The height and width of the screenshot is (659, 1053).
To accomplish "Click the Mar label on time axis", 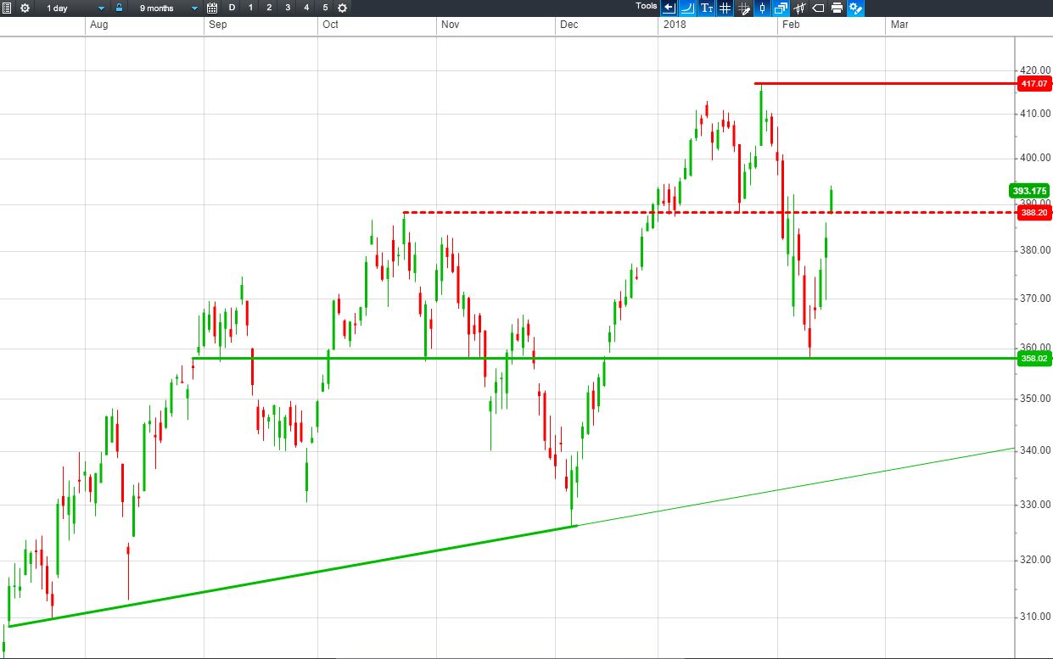I will point(899,25).
